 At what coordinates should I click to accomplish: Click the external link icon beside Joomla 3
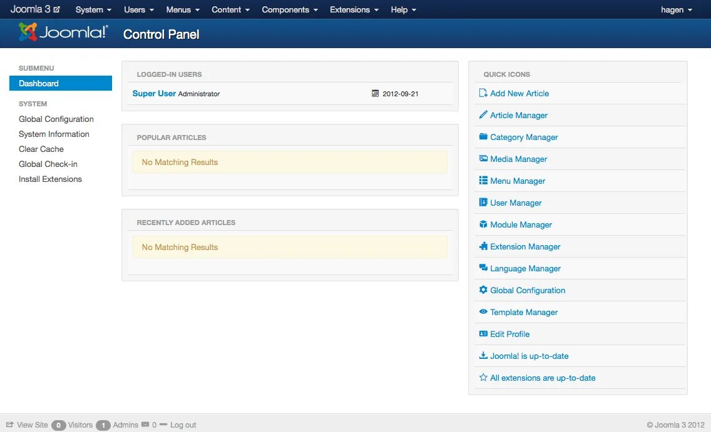57,9
